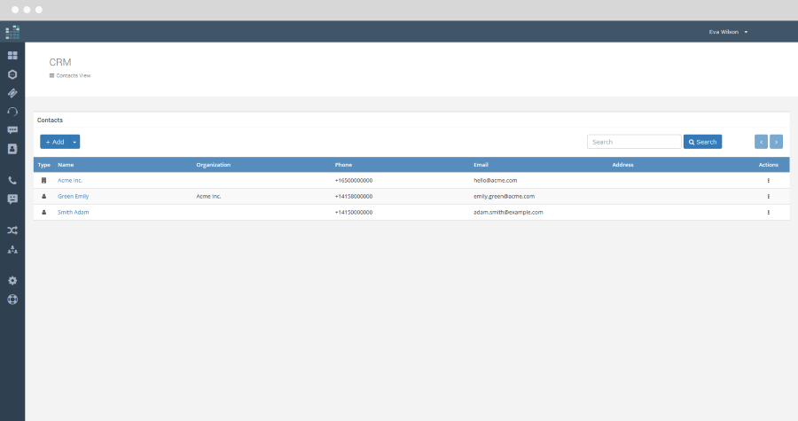Open actions menu for Smith Adam row
This screenshot has width=798, height=421.
click(x=768, y=213)
